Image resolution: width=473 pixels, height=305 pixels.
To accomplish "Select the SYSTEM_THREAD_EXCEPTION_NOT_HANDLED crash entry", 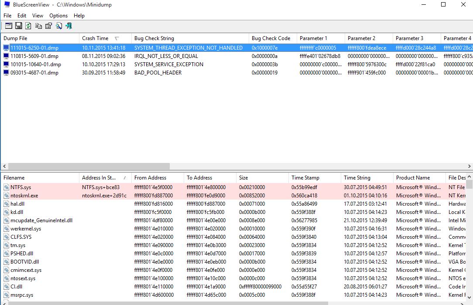I will click(x=236, y=47).
